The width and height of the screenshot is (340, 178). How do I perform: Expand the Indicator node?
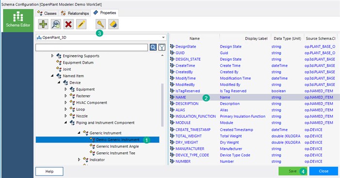coord(79,160)
